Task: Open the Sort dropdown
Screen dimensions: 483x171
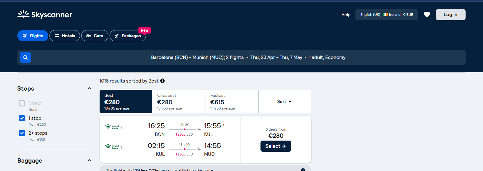Action: pos(284,101)
